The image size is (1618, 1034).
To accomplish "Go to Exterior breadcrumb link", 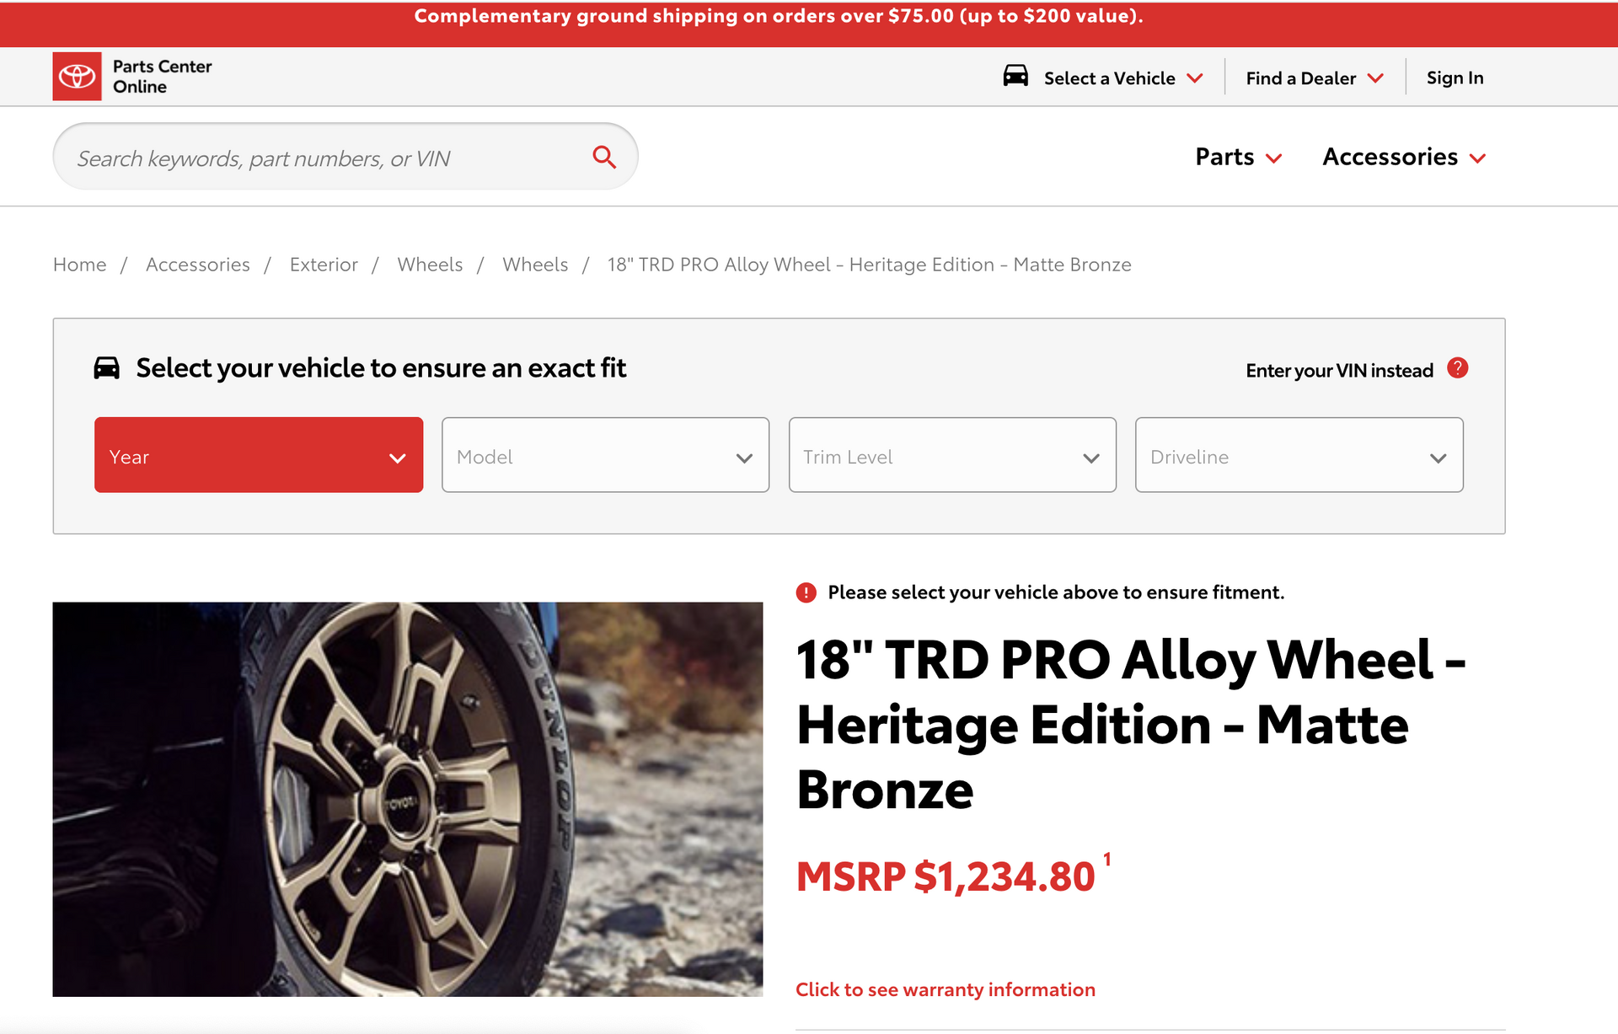I will pyautogui.click(x=324, y=265).
